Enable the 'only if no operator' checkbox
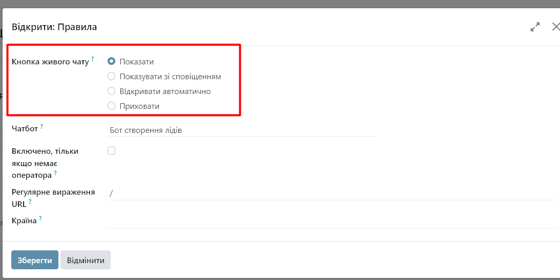The height and width of the screenshot is (280, 560). pyautogui.click(x=111, y=151)
